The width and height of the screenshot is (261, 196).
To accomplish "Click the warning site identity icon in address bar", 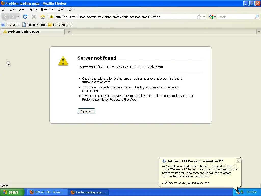I will tap(51, 17).
